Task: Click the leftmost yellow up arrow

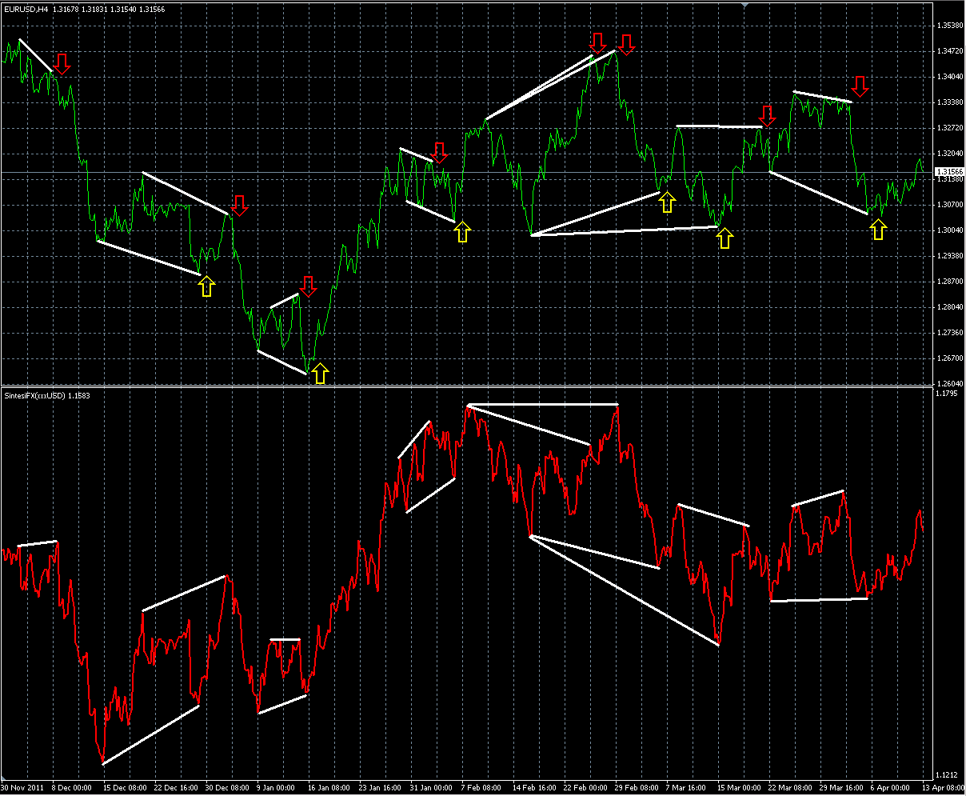Action: [206, 286]
